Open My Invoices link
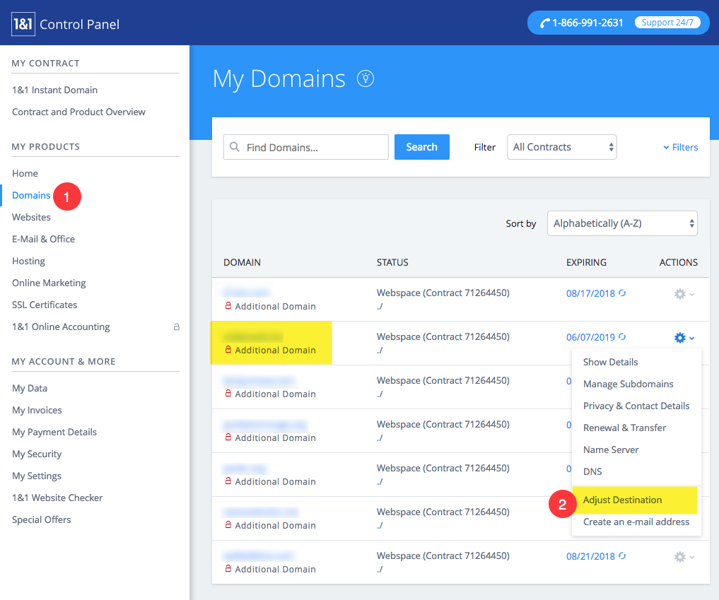This screenshot has width=719, height=600. [x=37, y=411]
